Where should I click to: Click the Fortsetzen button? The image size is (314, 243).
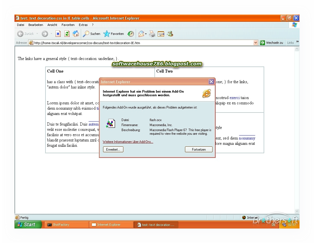coord(199,150)
